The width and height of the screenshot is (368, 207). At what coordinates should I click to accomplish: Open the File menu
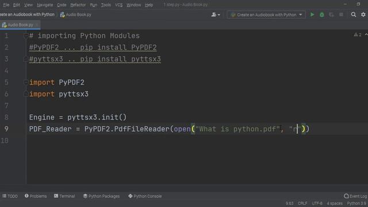pos(6,5)
